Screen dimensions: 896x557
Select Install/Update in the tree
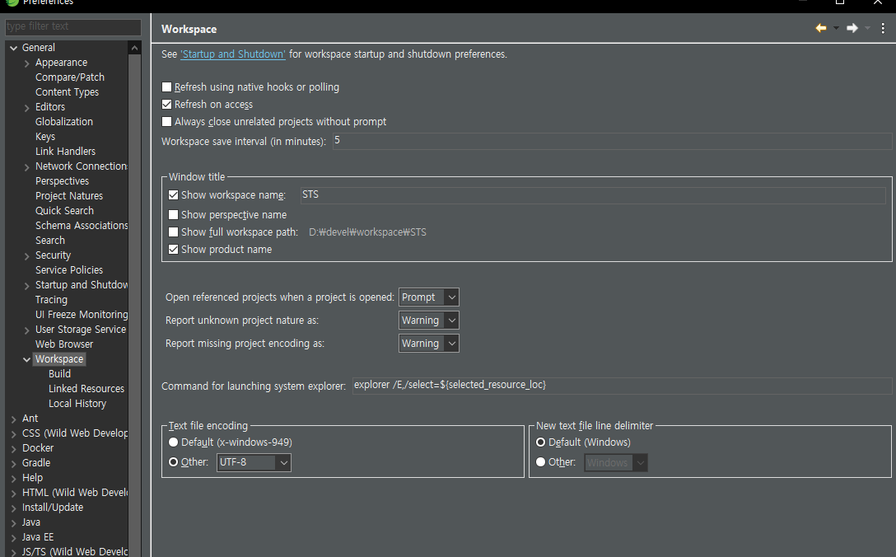53,508
